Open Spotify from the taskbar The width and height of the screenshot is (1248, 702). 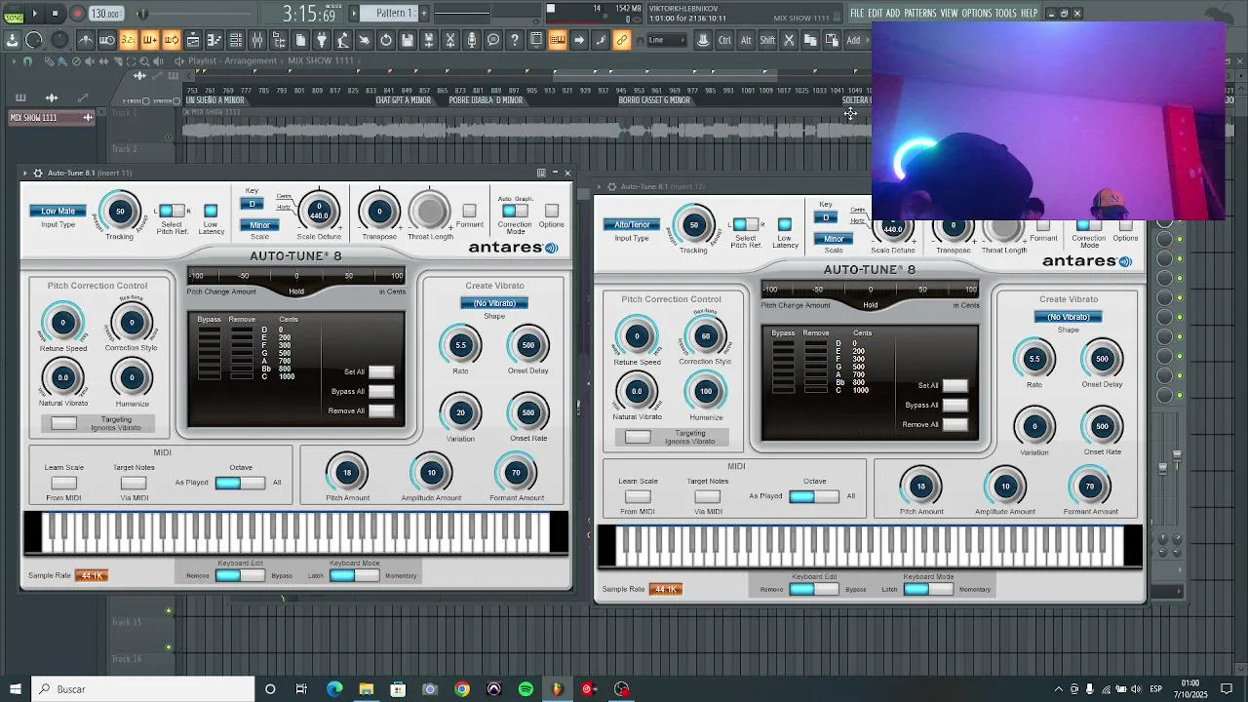526,689
